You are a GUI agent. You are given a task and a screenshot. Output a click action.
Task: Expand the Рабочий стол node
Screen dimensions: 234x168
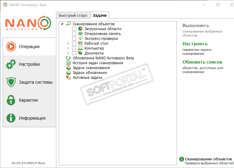click(x=68, y=44)
